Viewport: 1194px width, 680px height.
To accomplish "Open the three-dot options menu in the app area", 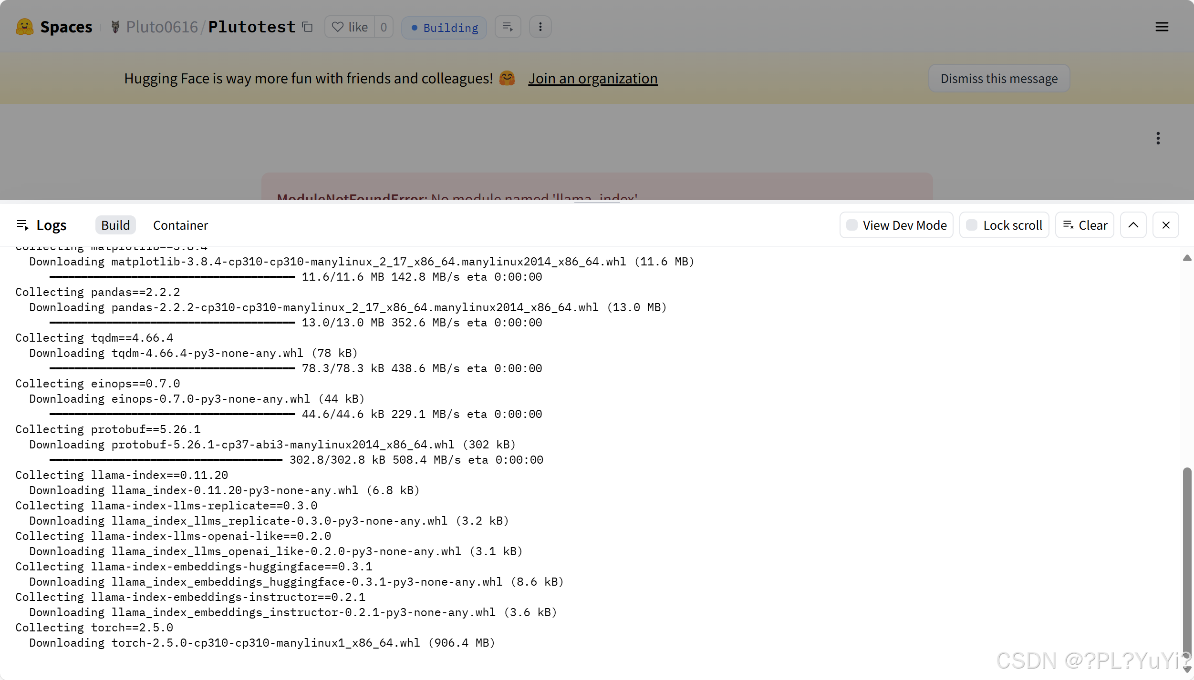I will pyautogui.click(x=1158, y=138).
